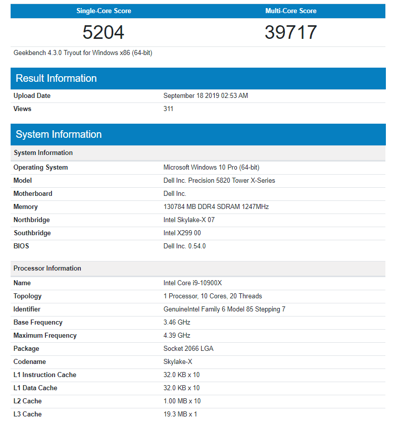Click the Geekbench 4.3.0 Tryout version text
397x421 pixels.
point(83,53)
